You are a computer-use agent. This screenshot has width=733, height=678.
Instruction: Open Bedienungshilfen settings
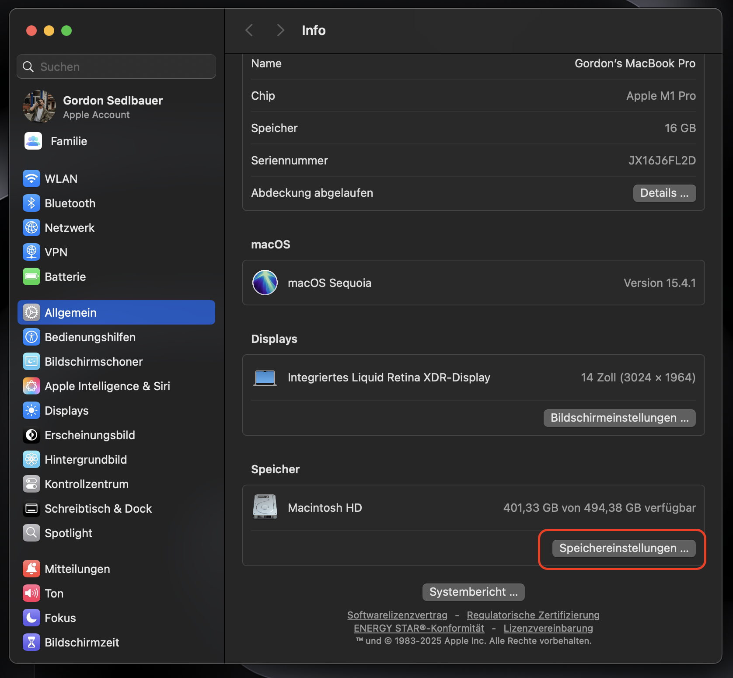[x=90, y=337]
